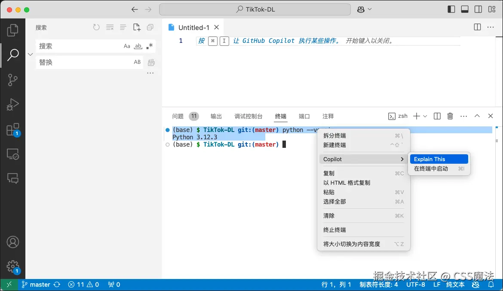Go back with the left arrow
503x291 pixels.
coord(135,9)
